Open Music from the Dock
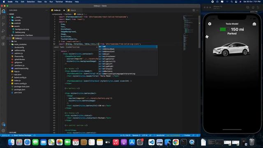Viewport: 263px width, 148px height. pyautogui.click(x=116, y=142)
